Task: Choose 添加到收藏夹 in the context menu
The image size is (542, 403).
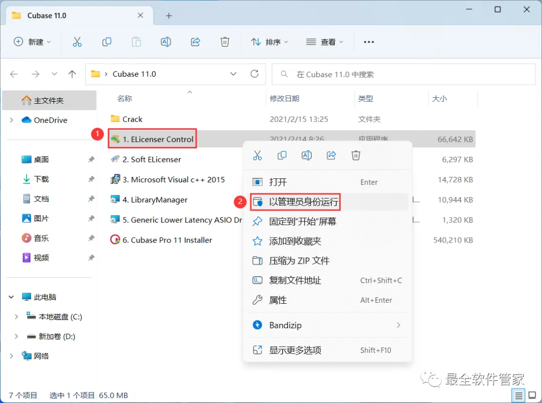Action: pyautogui.click(x=328, y=241)
